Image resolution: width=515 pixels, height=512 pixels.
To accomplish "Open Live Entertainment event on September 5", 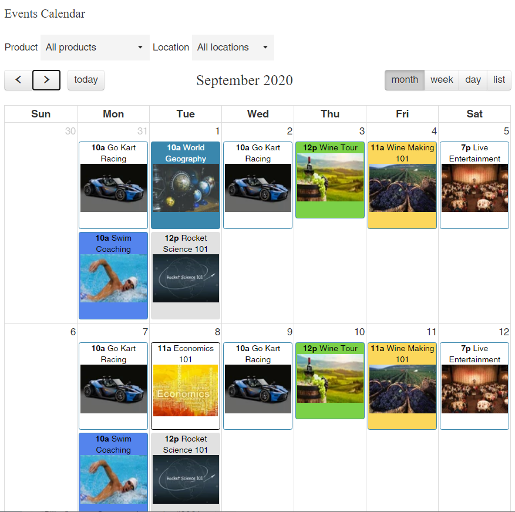I will (474, 185).
